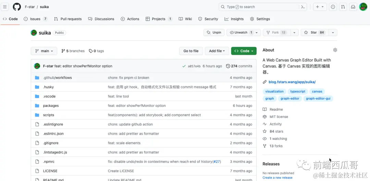Open the Issues tab
Screen dimensions: 370x181
coord(36,19)
